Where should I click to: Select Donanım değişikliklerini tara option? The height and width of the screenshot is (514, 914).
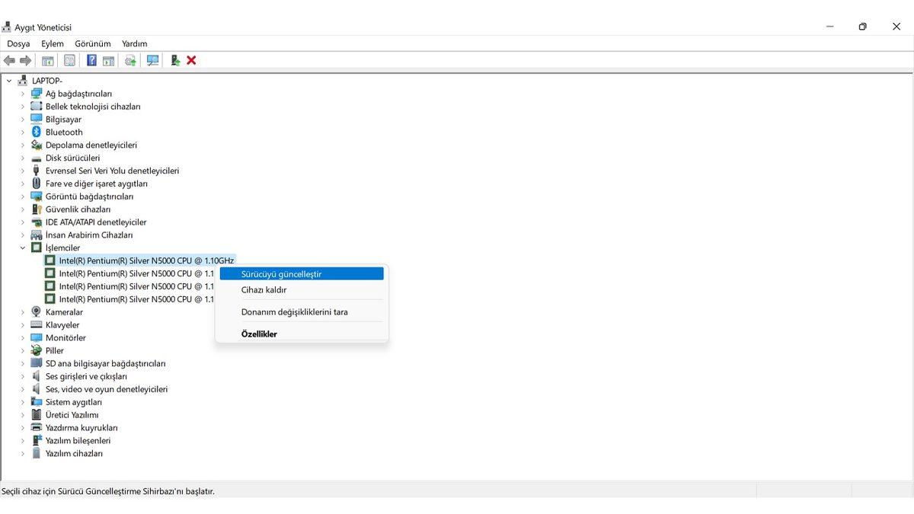294,312
